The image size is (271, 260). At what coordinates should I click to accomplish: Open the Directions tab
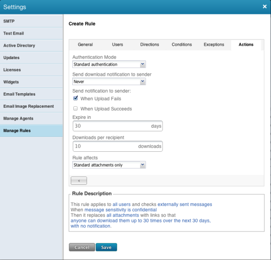click(150, 45)
